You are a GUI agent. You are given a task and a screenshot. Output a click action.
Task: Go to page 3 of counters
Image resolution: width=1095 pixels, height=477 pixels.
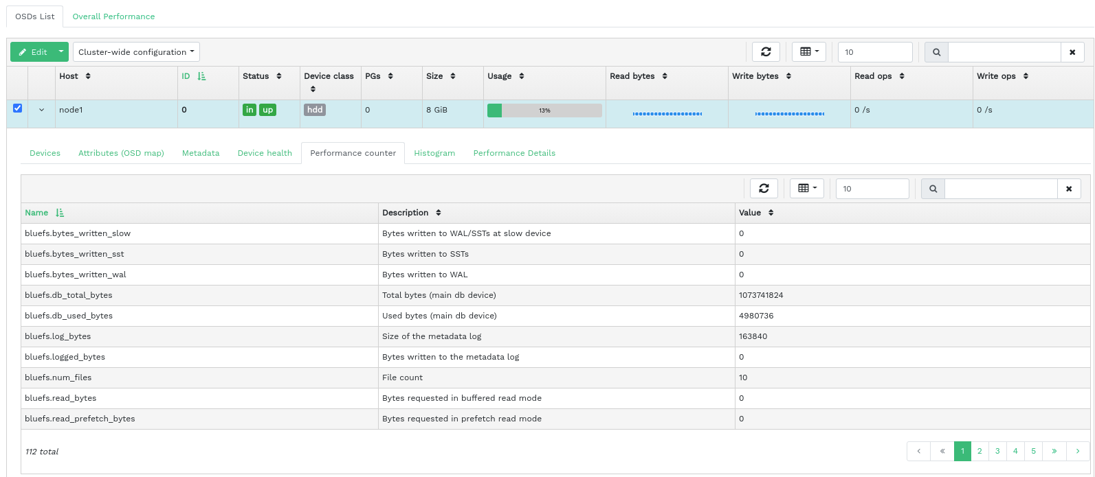(997, 451)
